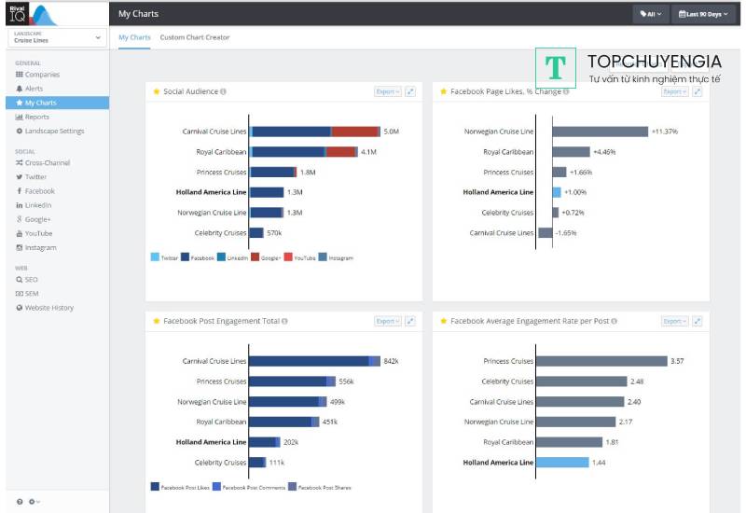Expand Social Audience chart to fullscreen
746x513 pixels.
411,91
